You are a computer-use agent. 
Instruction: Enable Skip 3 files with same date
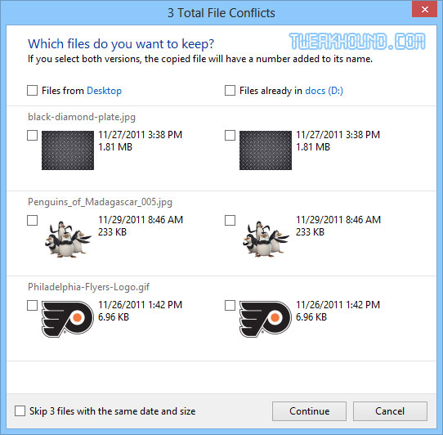point(20,410)
